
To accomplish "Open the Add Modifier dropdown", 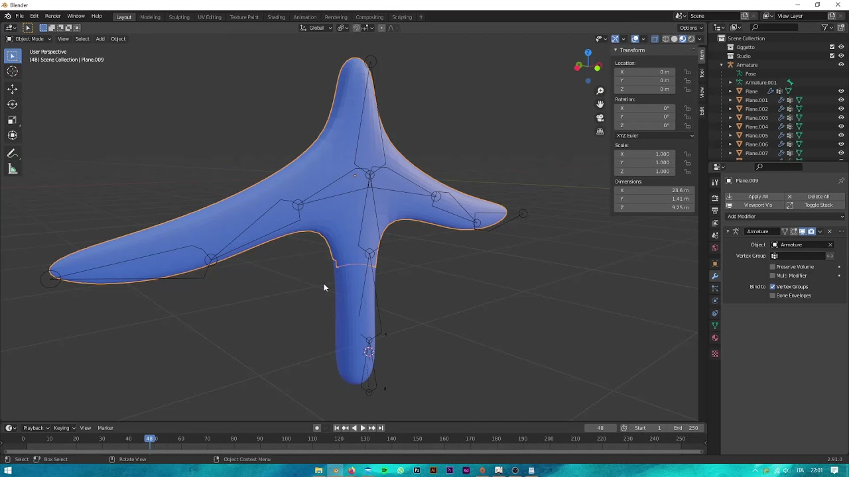I will point(785,217).
